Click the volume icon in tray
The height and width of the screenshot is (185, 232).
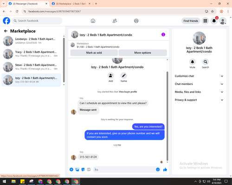pyautogui.click(x=209, y=181)
